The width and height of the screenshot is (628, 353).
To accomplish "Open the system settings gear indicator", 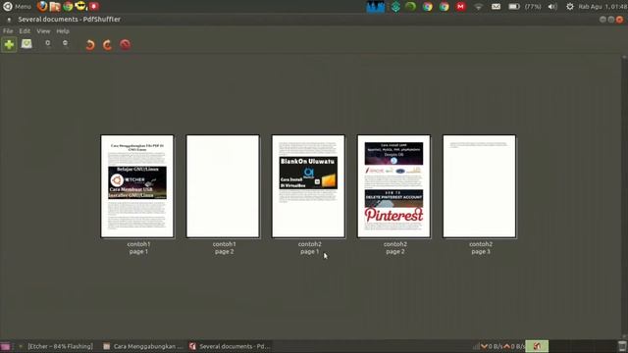I will (570, 7).
